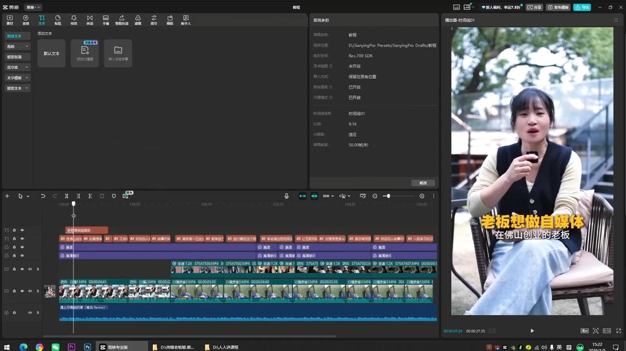Select the 老板想做自媒体 text clip on the timeline
626x351 pixels.
[87, 230]
